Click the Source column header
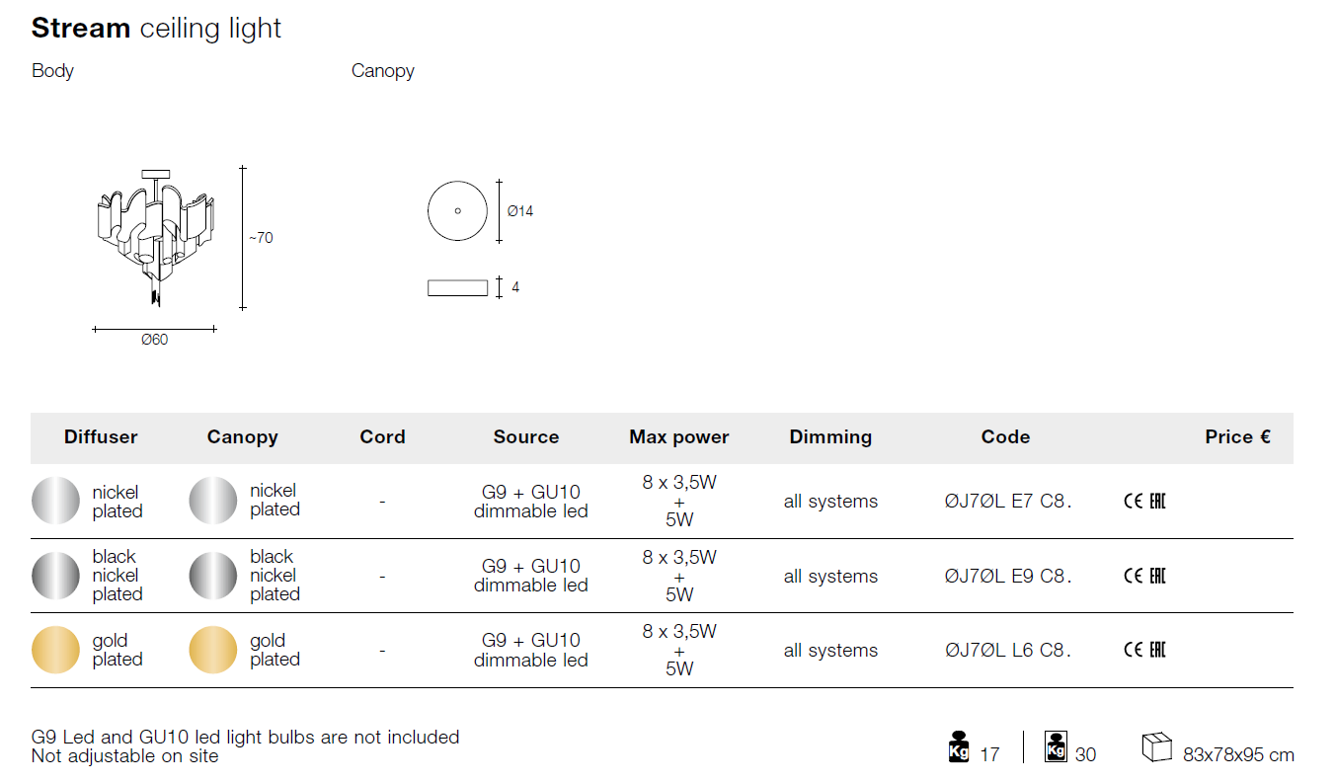Viewport: 1335px width, 782px height. pyautogui.click(x=526, y=437)
